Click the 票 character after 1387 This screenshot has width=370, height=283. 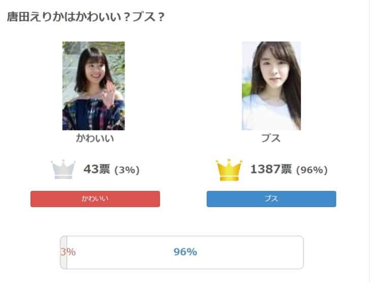(x=286, y=169)
